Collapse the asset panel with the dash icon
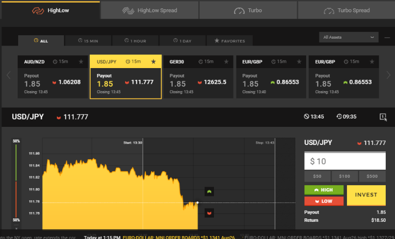The width and height of the screenshot is (395, 239). (387, 38)
